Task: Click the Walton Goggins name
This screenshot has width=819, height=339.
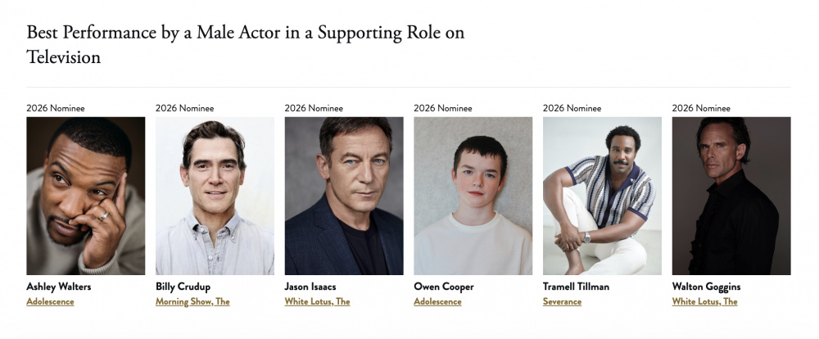Action: [x=707, y=287]
